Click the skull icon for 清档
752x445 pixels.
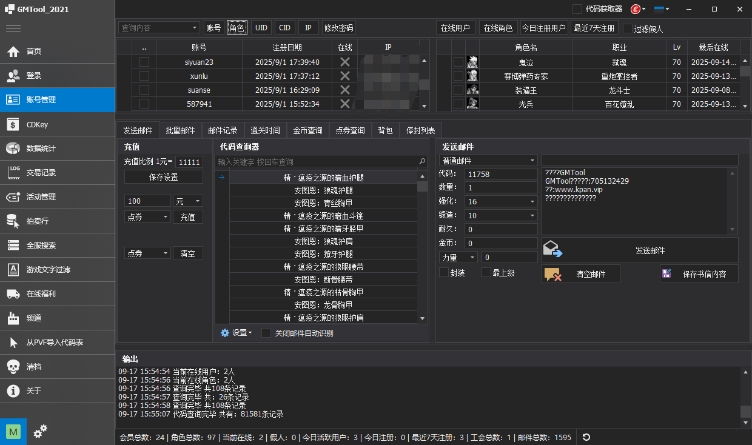pyautogui.click(x=13, y=367)
